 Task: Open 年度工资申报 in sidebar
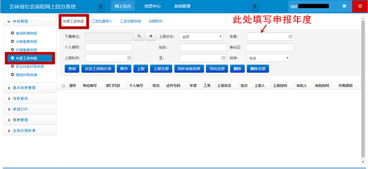[30, 58]
